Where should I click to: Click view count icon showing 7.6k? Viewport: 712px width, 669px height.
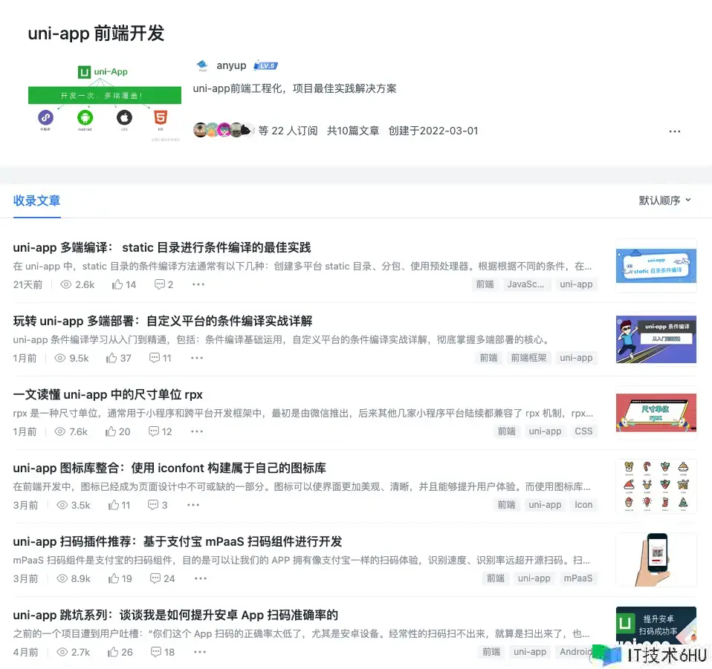point(60,431)
